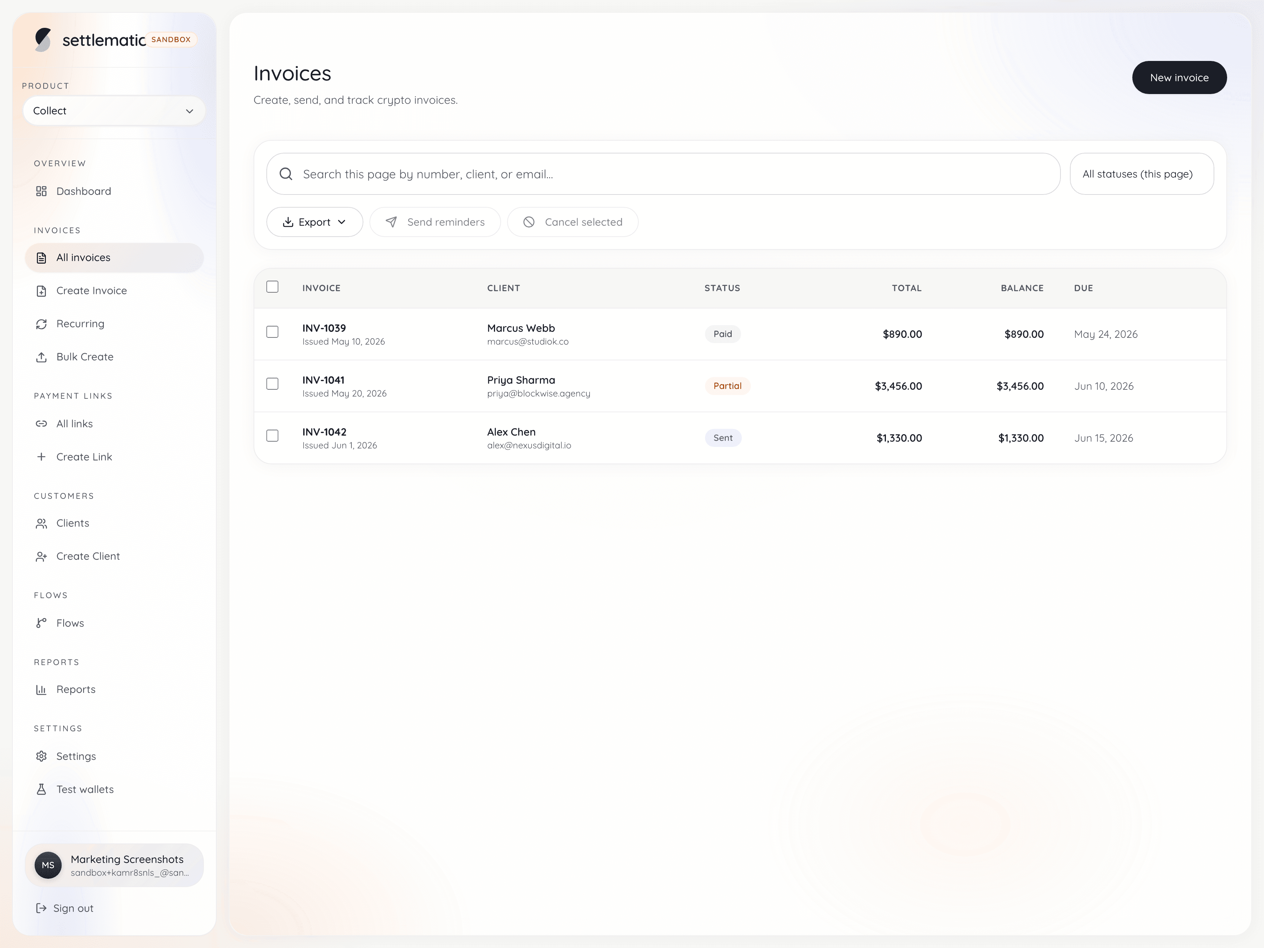Expand the Export dropdown menu

315,222
